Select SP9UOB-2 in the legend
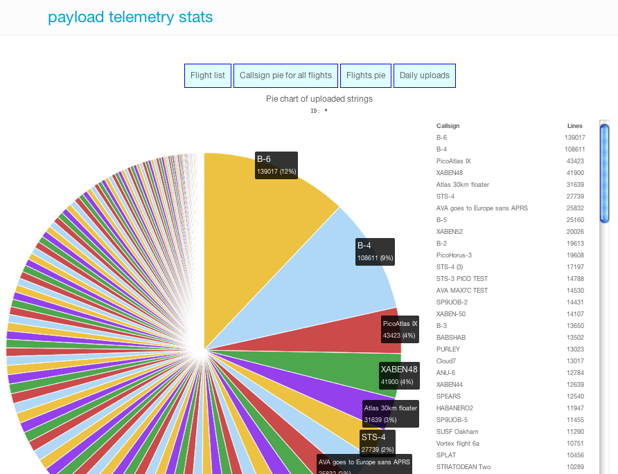Image resolution: width=618 pixels, height=474 pixels. click(511, 302)
